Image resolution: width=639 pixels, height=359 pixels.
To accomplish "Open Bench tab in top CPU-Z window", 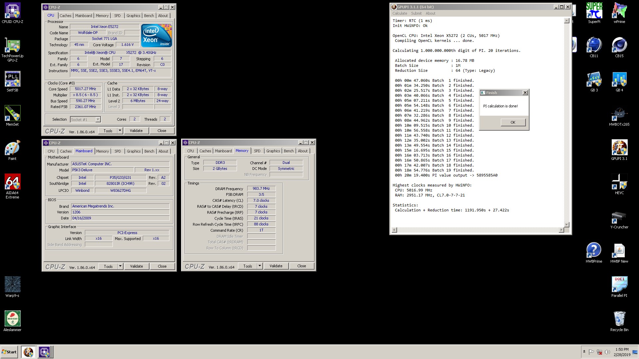I will (x=149, y=16).
